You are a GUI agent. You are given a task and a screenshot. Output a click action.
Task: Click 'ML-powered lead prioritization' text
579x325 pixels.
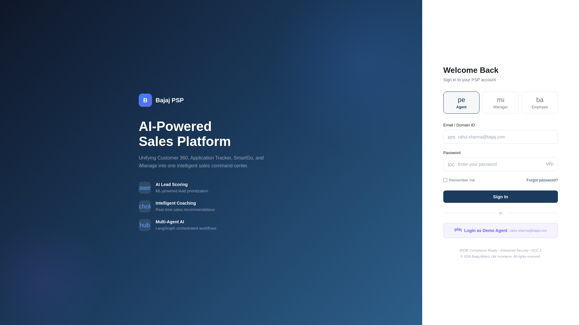pos(182,191)
